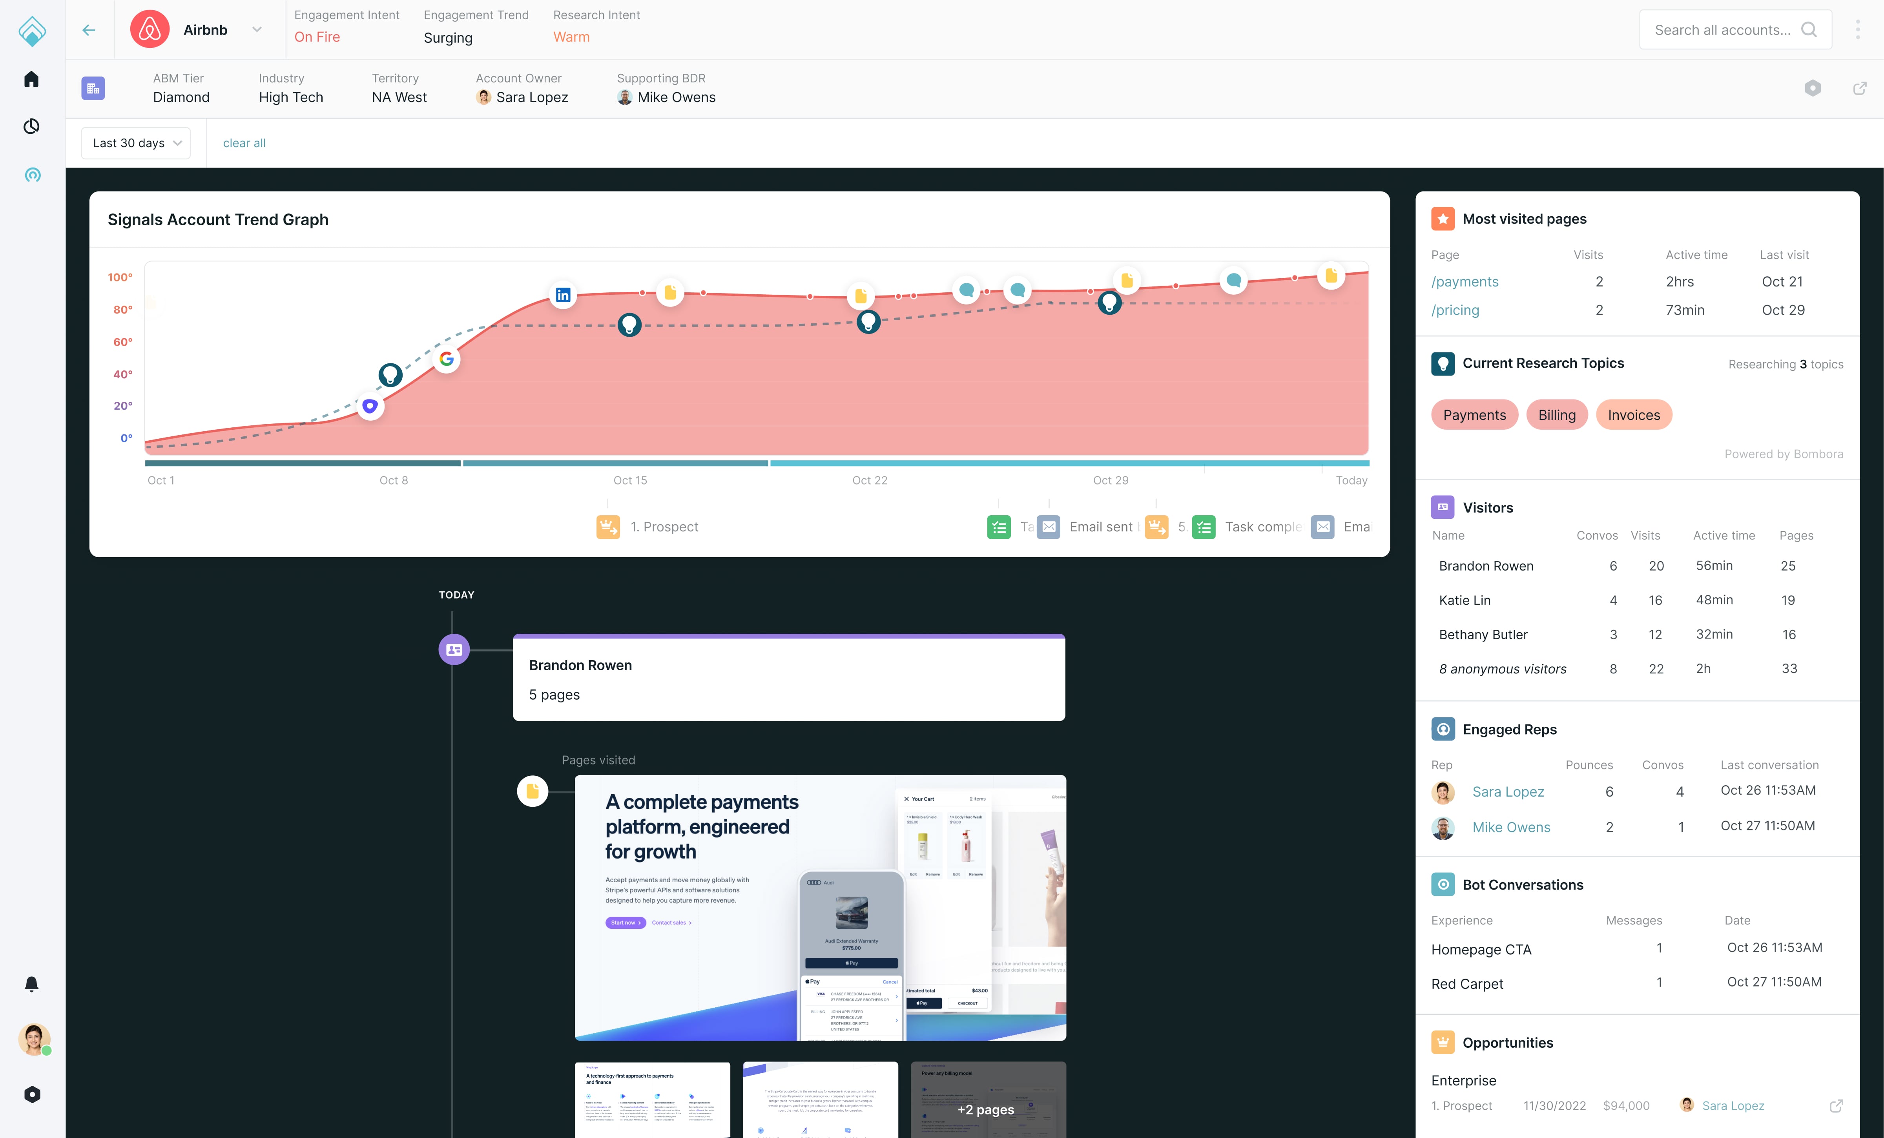Screen dimensions: 1884x1138
Task: Open the user avatar in sidebar
Action: [x=34, y=1040]
